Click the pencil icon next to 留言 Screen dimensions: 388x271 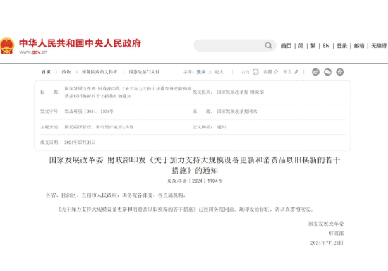coord(296,72)
